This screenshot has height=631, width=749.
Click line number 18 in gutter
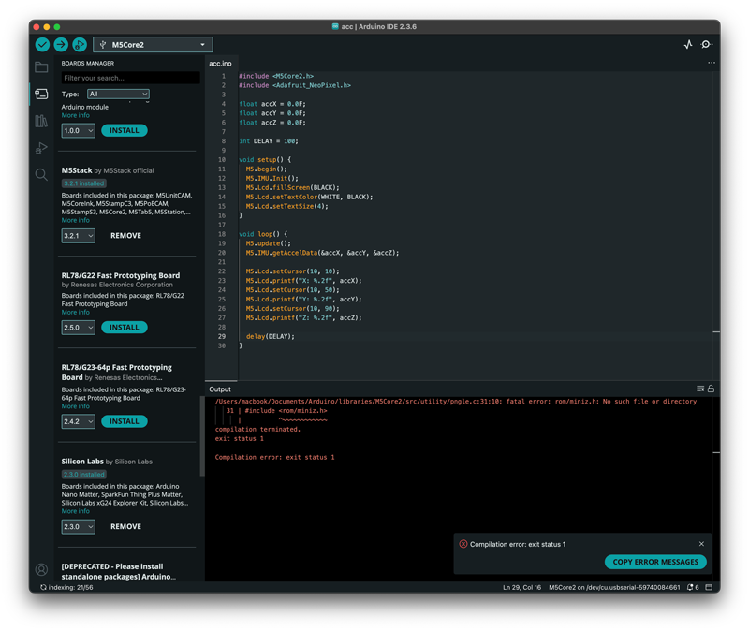coord(222,234)
